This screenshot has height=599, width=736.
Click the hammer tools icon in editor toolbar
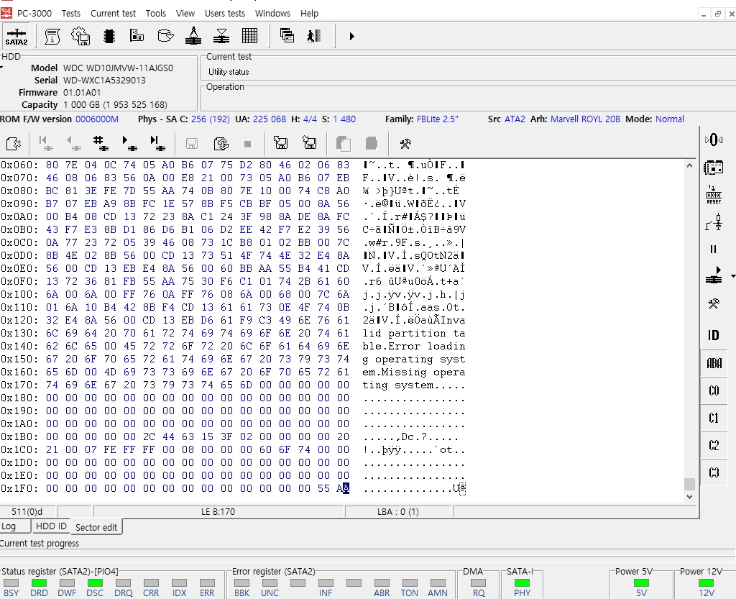pos(405,144)
